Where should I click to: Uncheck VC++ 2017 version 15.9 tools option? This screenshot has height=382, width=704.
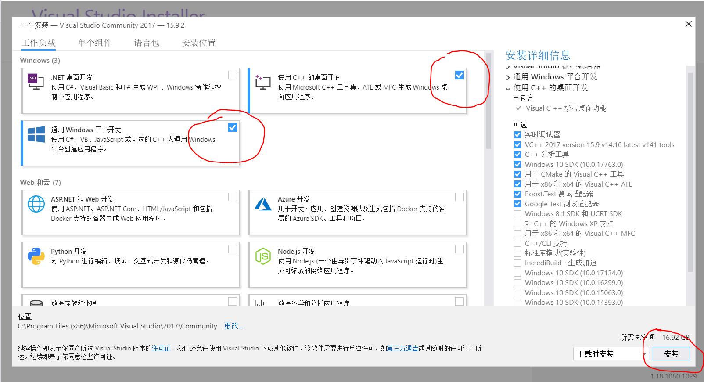[517, 145]
